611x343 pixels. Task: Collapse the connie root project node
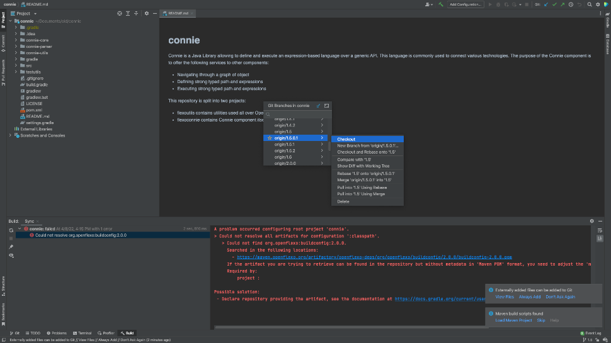[10, 21]
